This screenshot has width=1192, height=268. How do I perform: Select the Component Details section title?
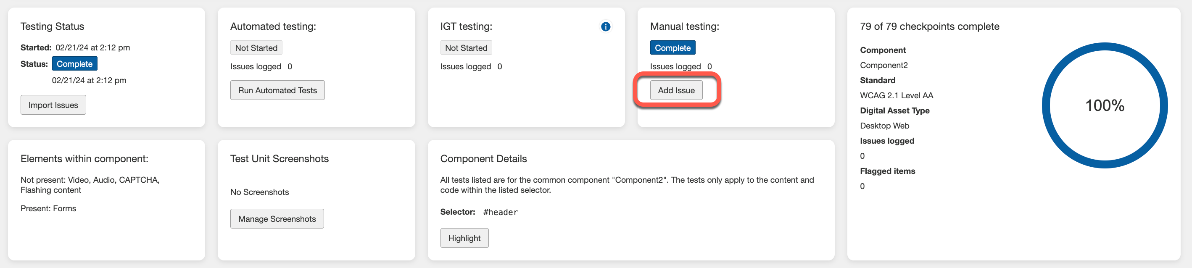coord(483,158)
